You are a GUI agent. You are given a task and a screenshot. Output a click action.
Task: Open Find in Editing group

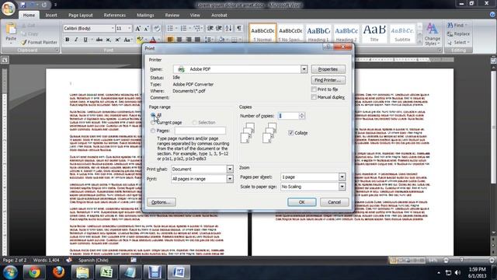tap(457, 25)
